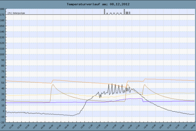The height and width of the screenshot is (131, 196).
Task: Click the 10:00 time axis label
Action: tap(83, 127)
